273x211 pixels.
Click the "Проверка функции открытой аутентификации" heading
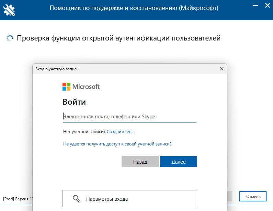point(118,38)
